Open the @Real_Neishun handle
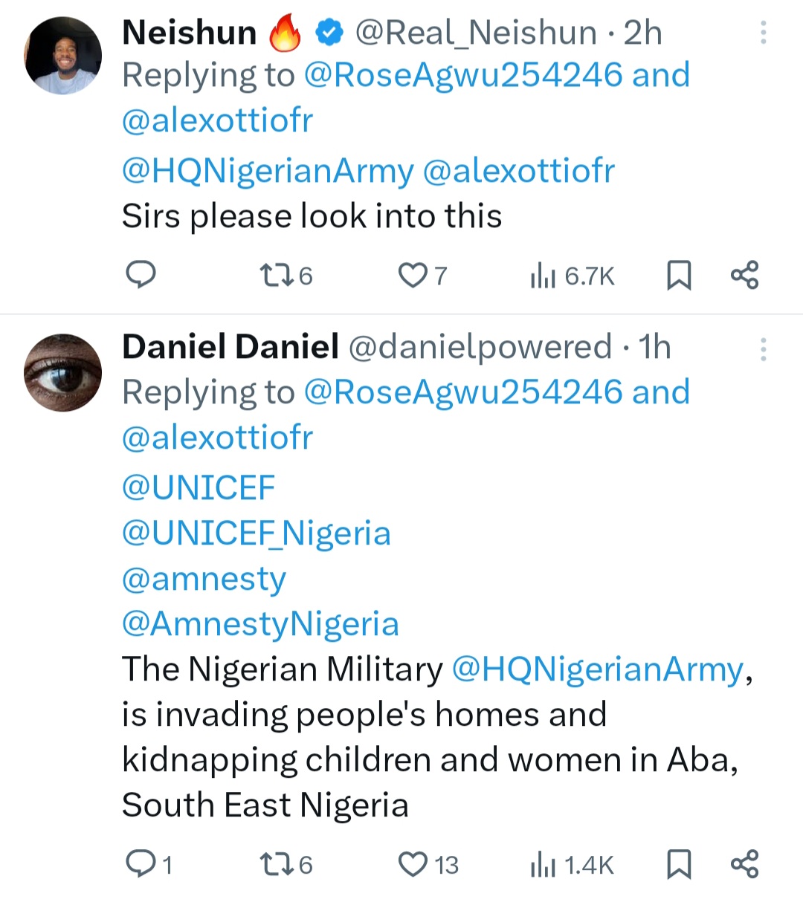The height and width of the screenshot is (899, 803). point(476,33)
